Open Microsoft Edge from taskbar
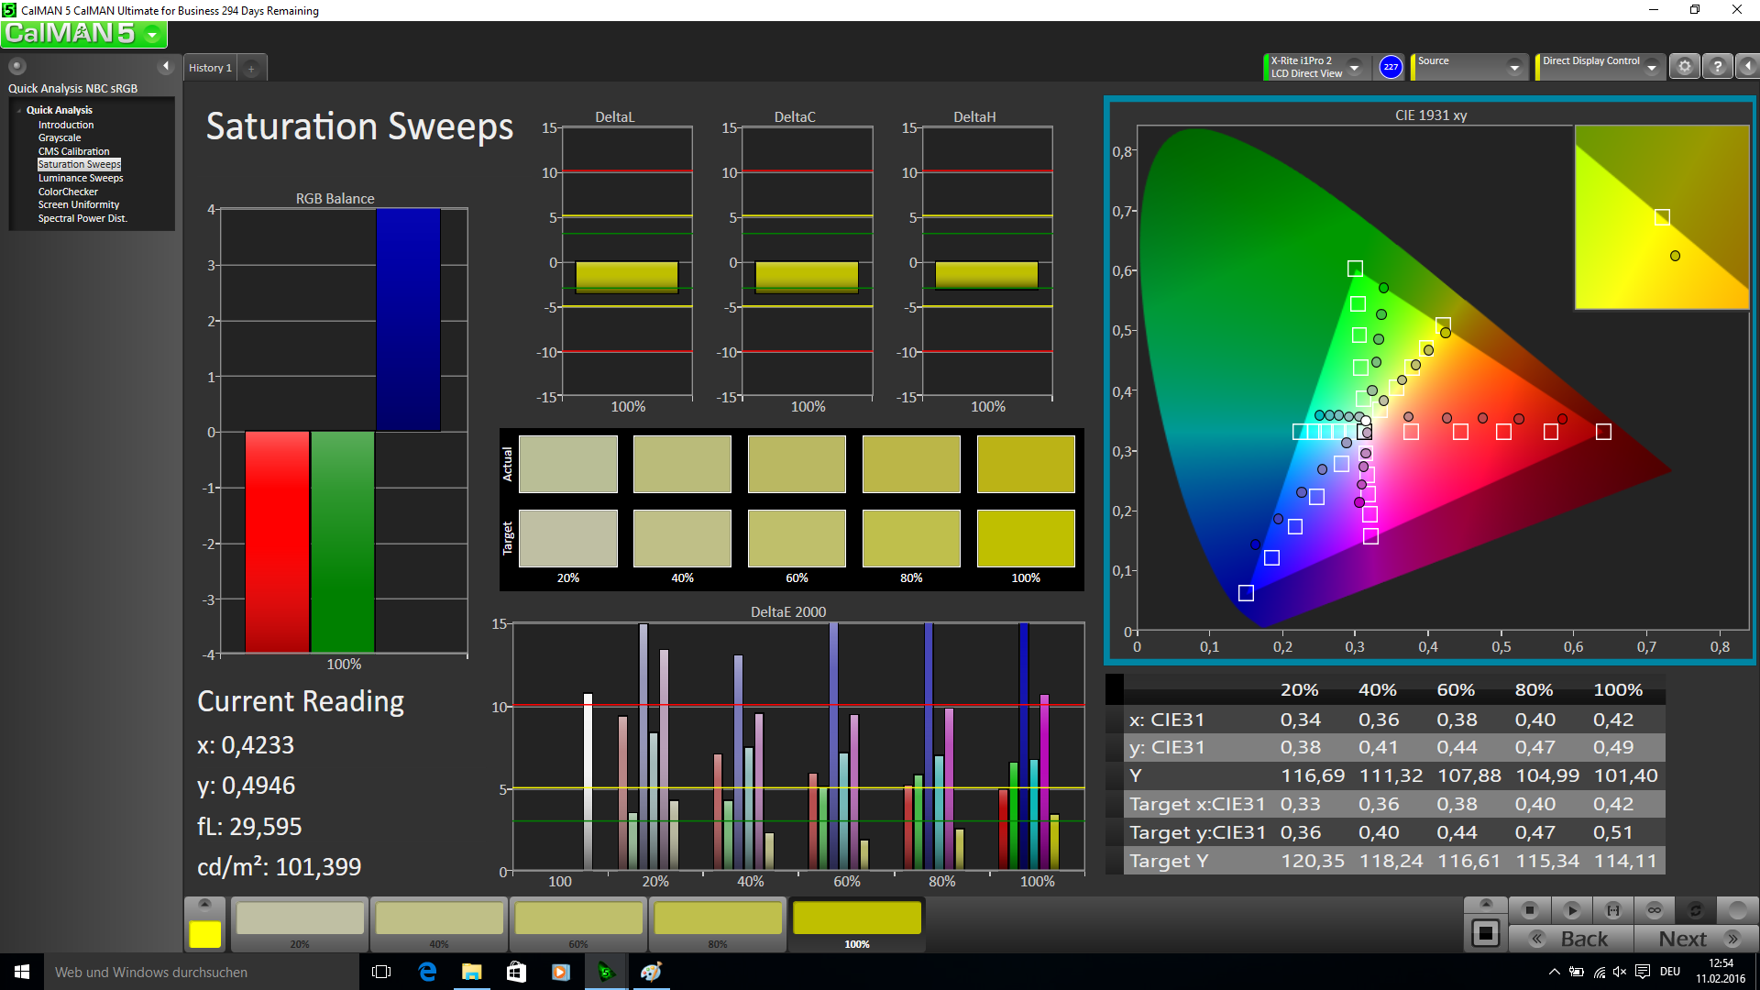Viewport: 1760px width, 990px height. point(427,972)
